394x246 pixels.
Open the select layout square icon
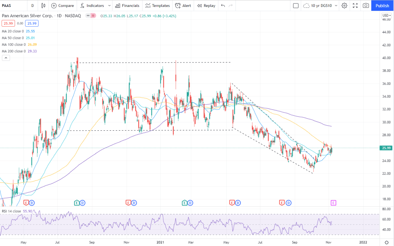tap(296, 6)
